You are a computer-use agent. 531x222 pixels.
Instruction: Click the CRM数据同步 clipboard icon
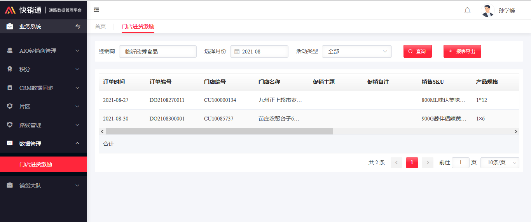pos(10,88)
